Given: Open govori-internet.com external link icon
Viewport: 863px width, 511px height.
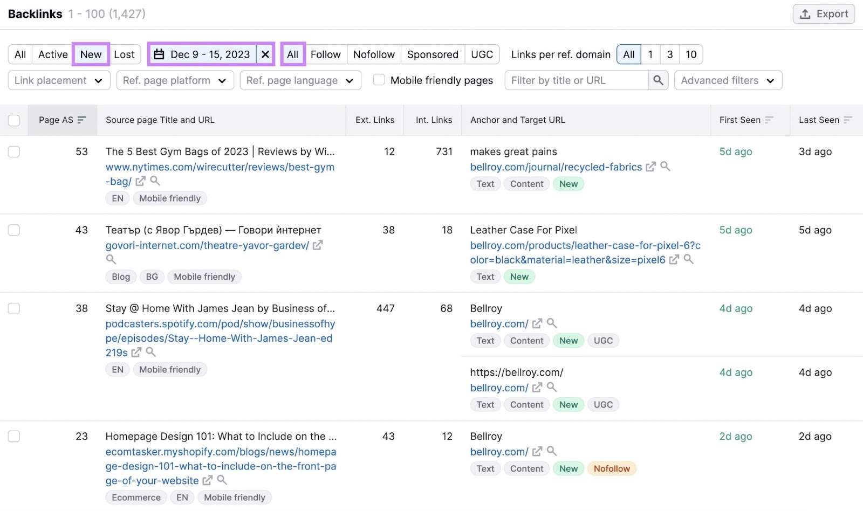Looking at the screenshot, I should 318,245.
